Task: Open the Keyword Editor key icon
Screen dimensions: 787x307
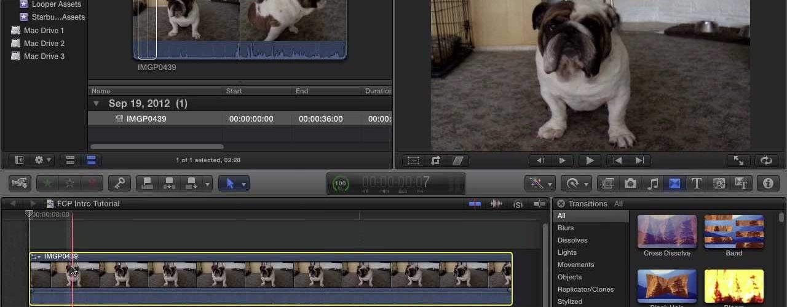Action: (x=119, y=183)
